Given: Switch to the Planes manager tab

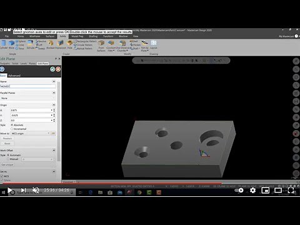Looking at the screenshot, I should [x=32, y=63].
